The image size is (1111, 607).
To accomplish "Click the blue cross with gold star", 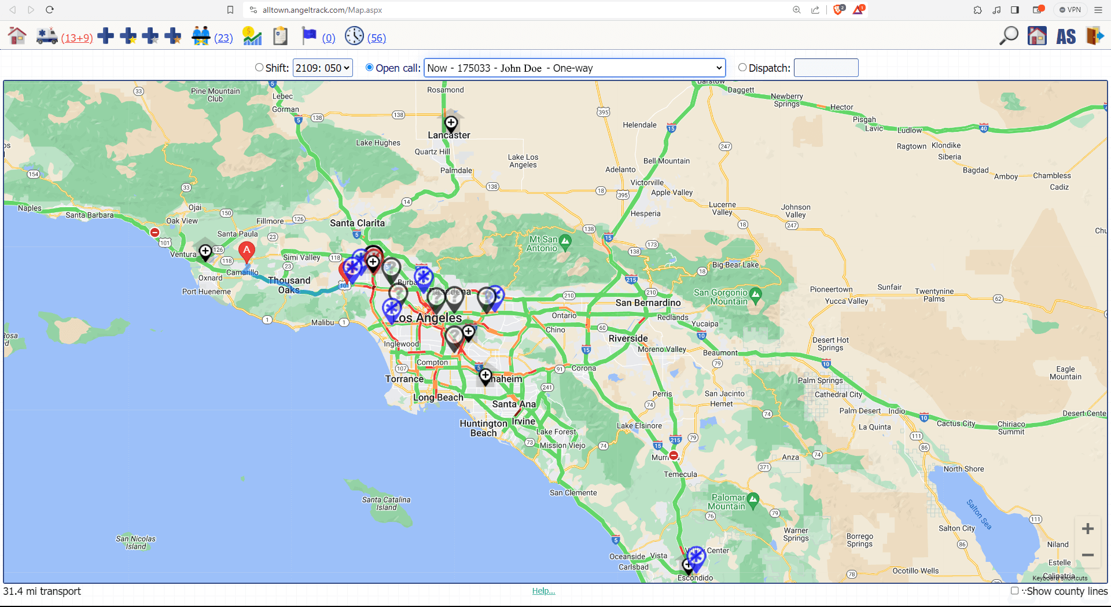I will click(128, 36).
